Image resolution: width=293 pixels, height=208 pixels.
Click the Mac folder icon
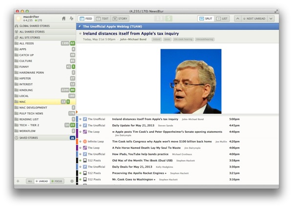(17, 102)
